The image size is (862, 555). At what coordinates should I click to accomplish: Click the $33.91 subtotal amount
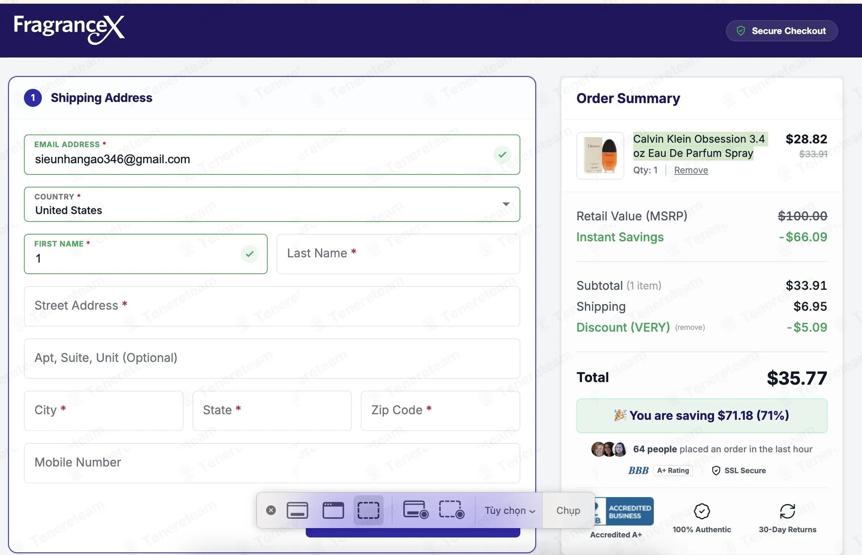807,285
